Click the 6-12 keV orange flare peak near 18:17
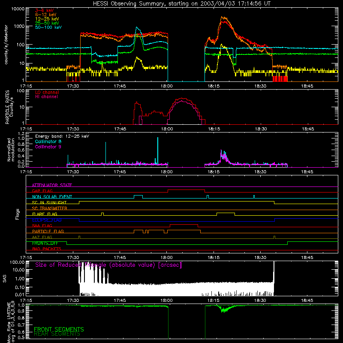343x343 pixels. click(x=223, y=18)
